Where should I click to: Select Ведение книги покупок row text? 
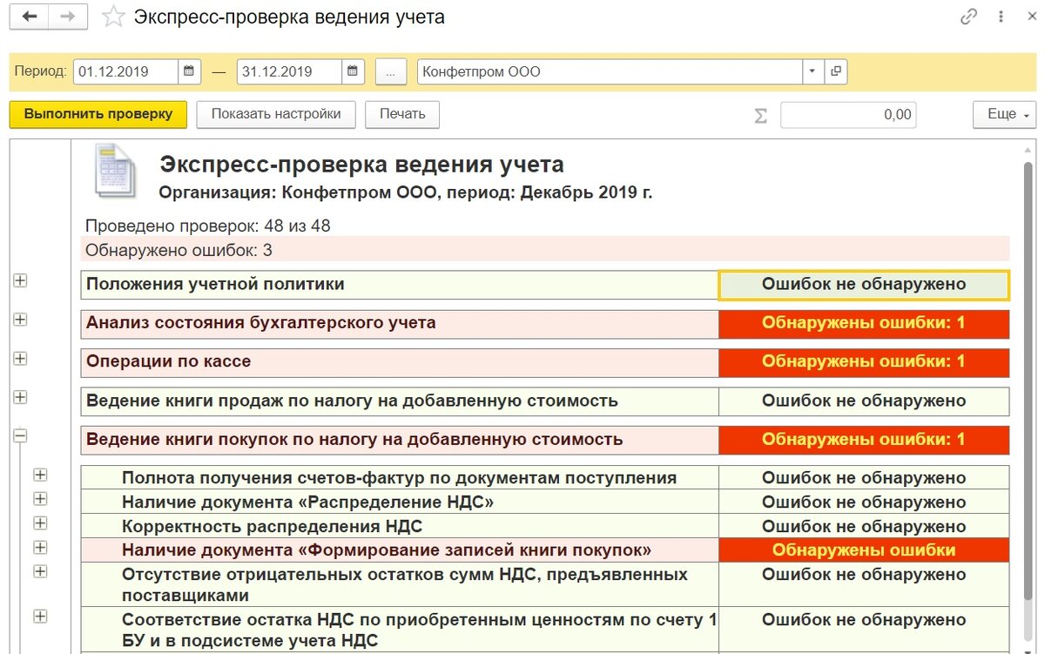354,439
